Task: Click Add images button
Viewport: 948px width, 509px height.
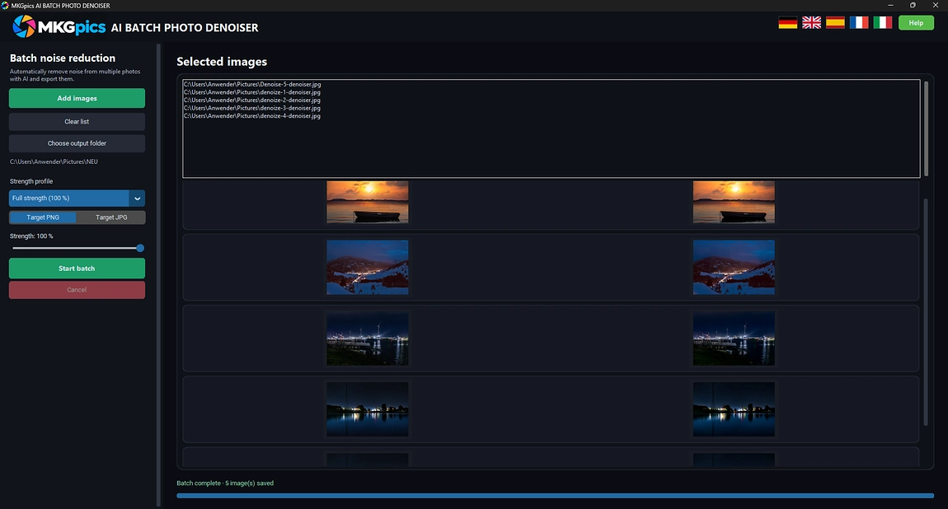Action: click(77, 98)
